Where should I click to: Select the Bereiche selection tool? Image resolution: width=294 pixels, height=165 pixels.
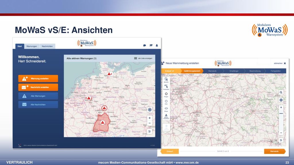(x=166, y=80)
